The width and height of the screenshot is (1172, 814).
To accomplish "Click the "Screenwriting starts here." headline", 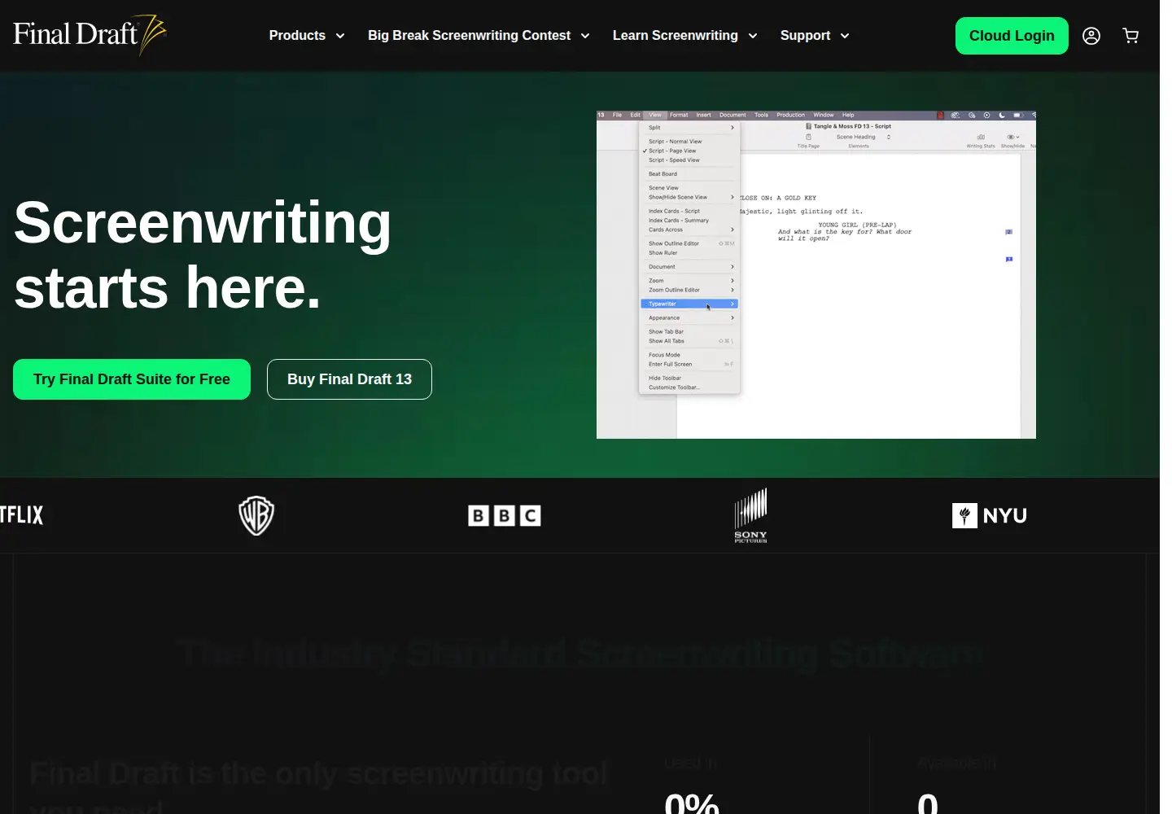I will coord(203,255).
